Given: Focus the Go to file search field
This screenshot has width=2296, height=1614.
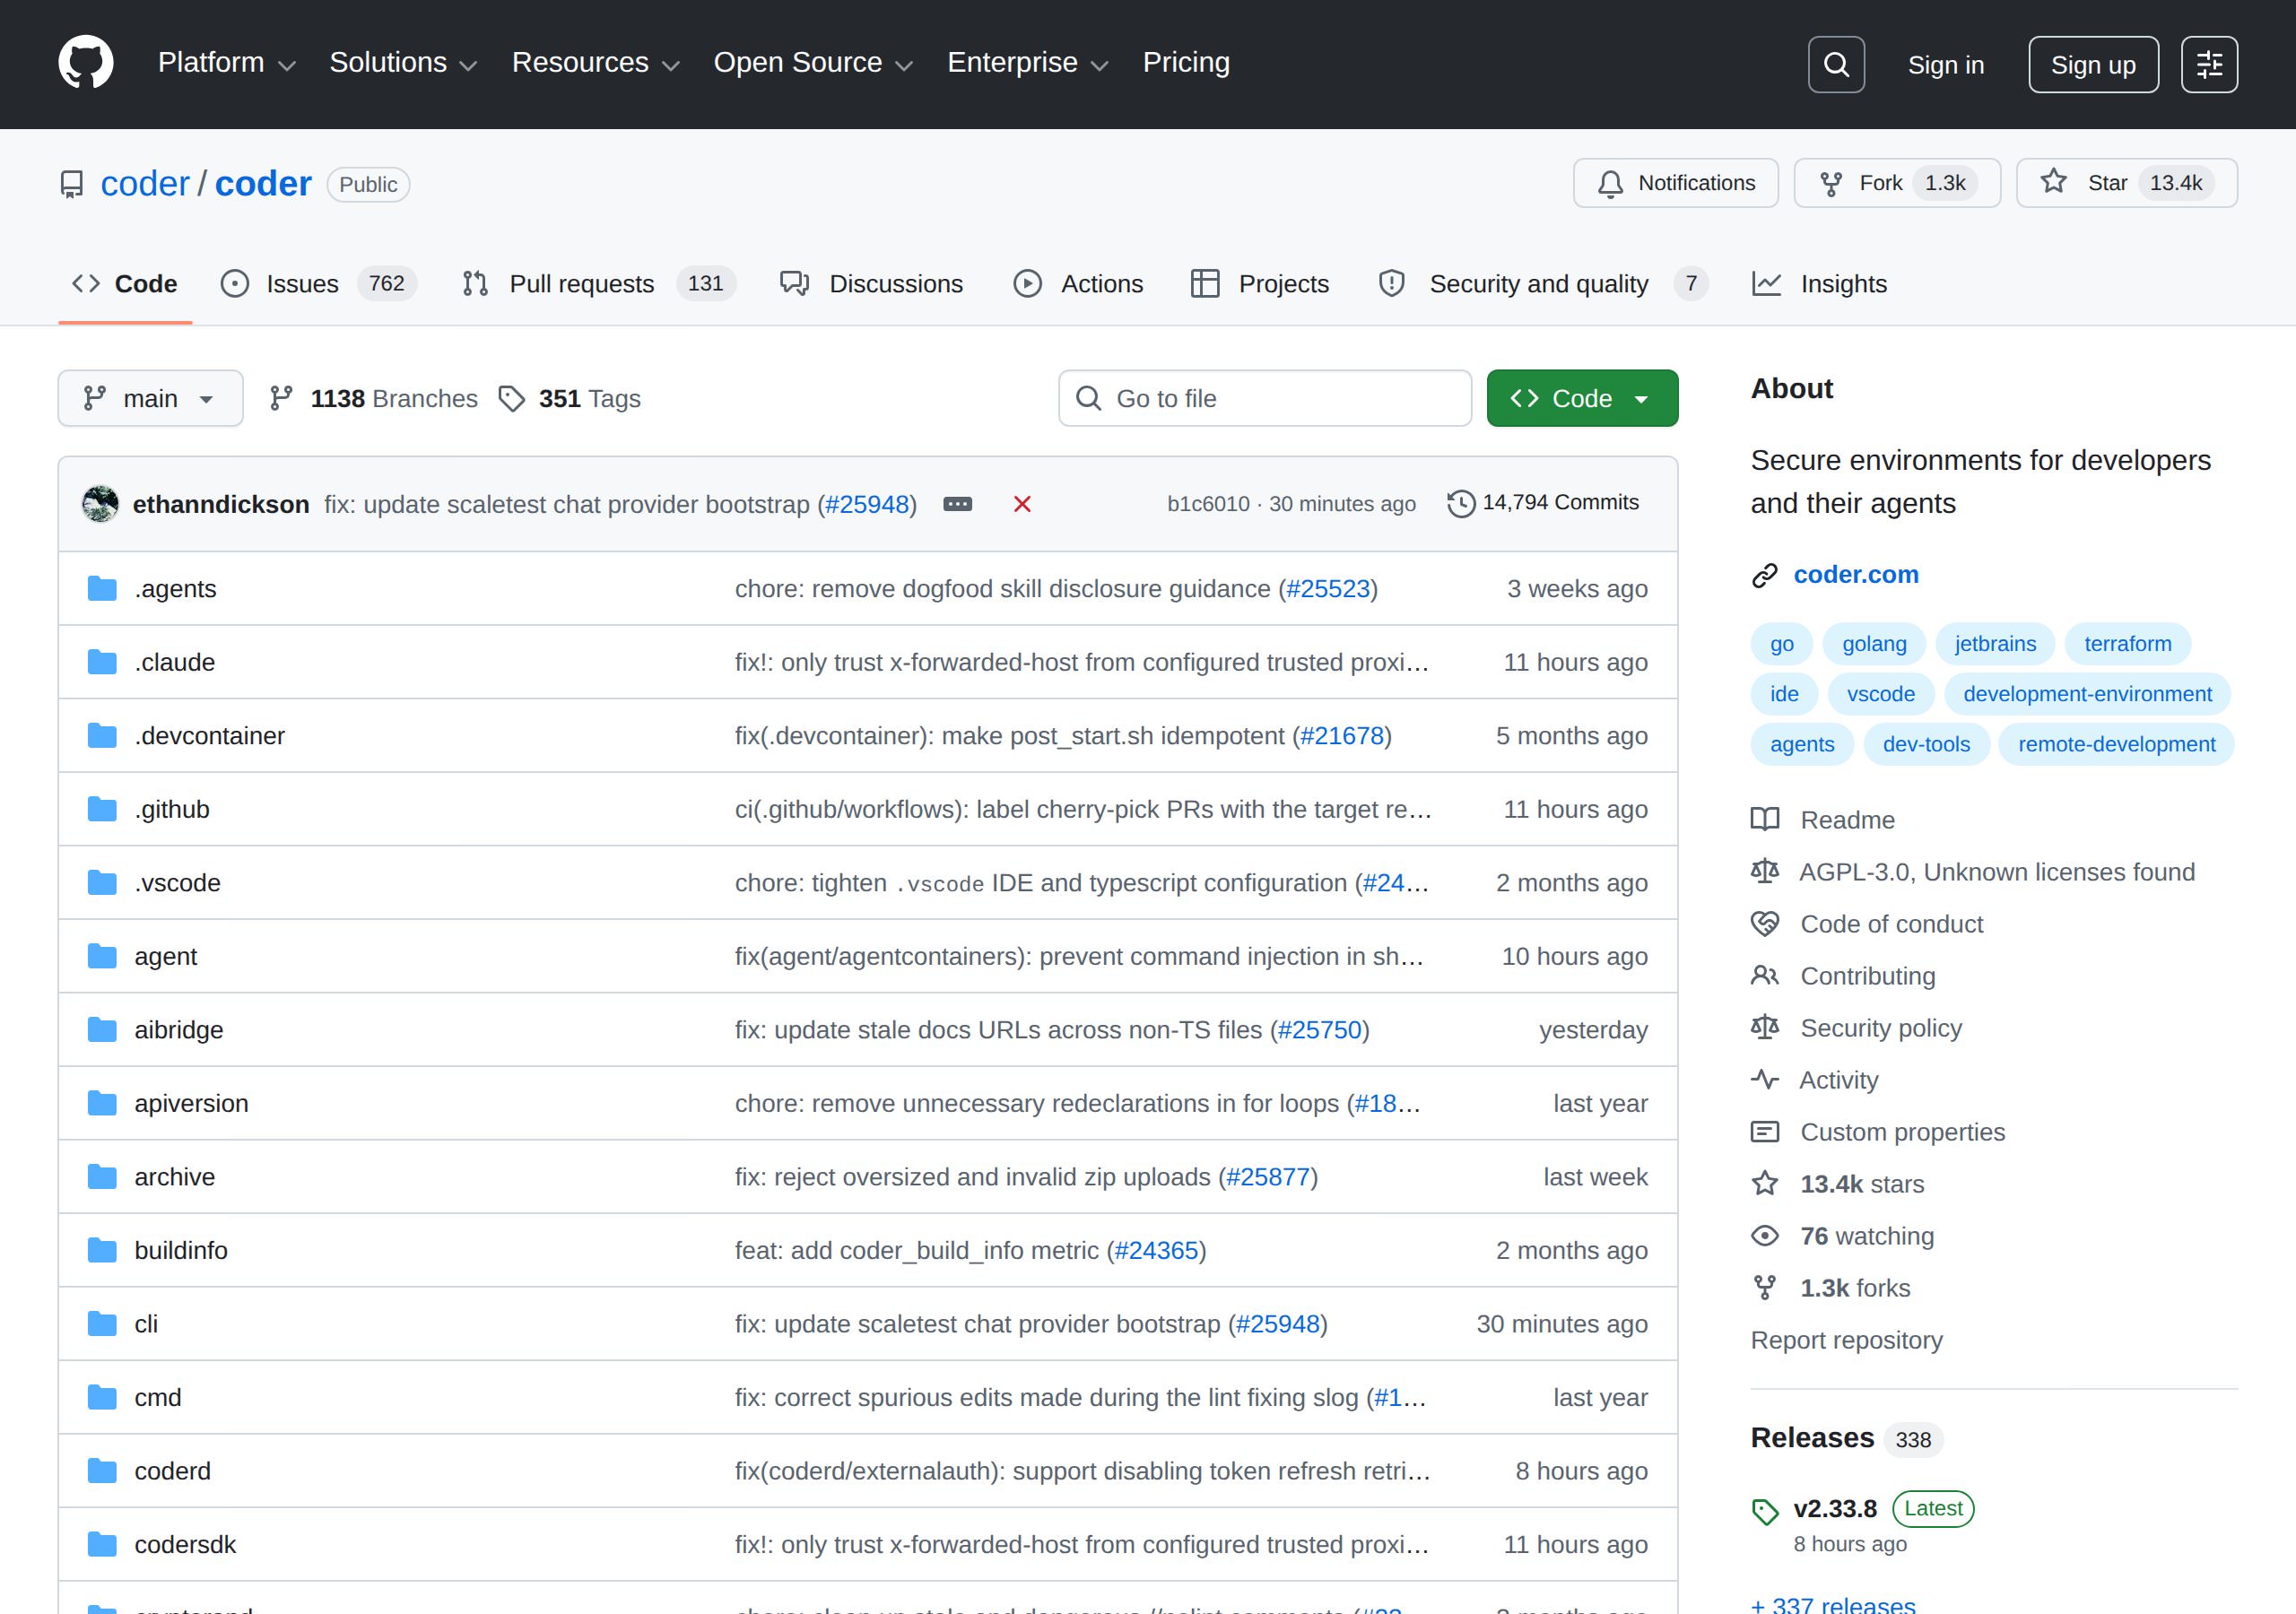Looking at the screenshot, I should pyautogui.click(x=1265, y=398).
